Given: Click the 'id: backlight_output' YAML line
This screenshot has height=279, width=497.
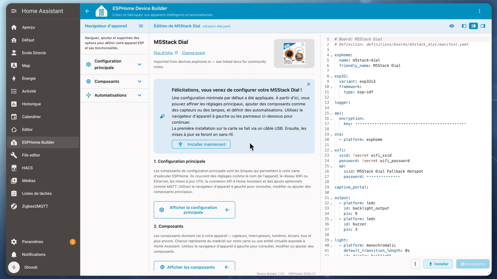Looking at the screenshot, I should point(366,208).
